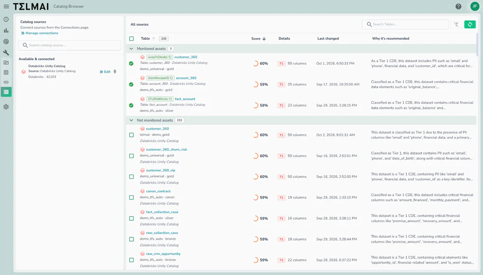Toggle the select-all tables checkbox
Screen dimensions: 483x275
pyautogui.click(x=132, y=39)
